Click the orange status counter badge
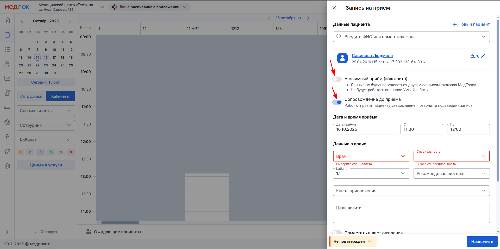 [20, 152]
